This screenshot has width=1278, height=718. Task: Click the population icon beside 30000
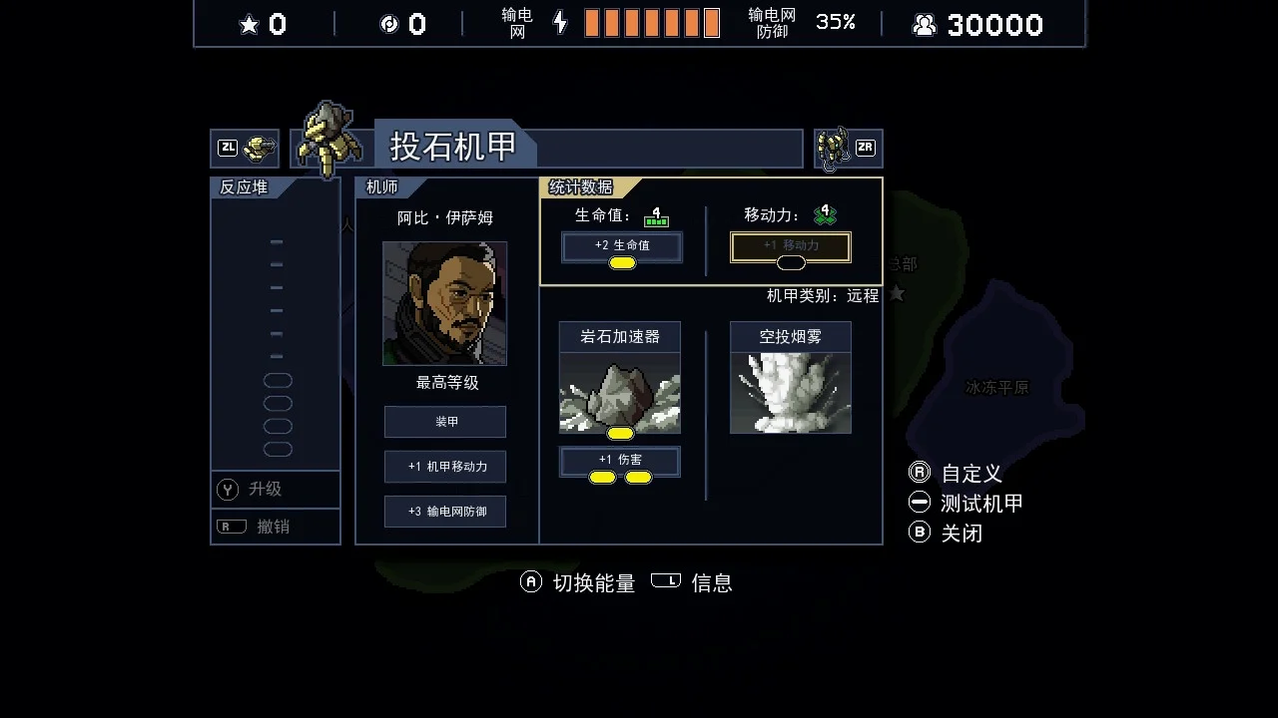(925, 25)
